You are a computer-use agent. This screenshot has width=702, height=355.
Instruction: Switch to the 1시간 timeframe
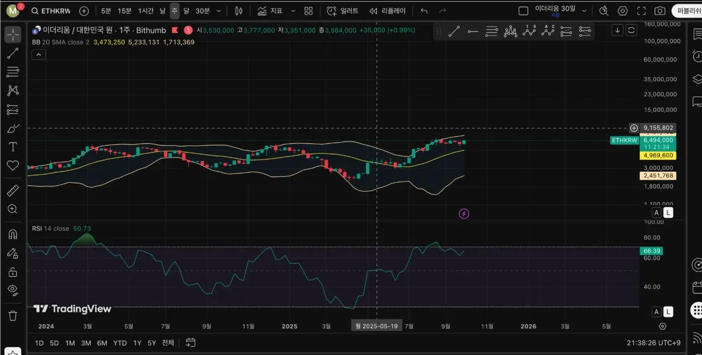(x=146, y=11)
